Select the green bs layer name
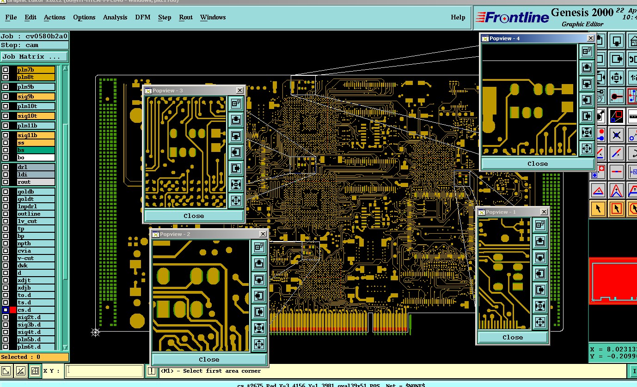The height and width of the screenshot is (387, 637). (x=36, y=150)
